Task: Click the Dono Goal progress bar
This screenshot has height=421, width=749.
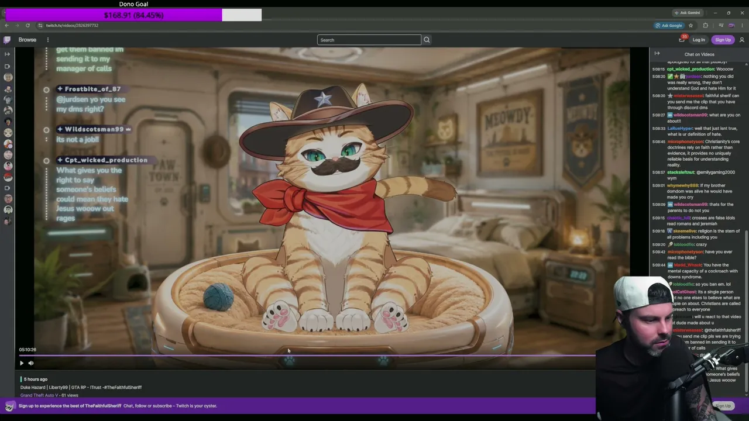Action: tap(133, 15)
